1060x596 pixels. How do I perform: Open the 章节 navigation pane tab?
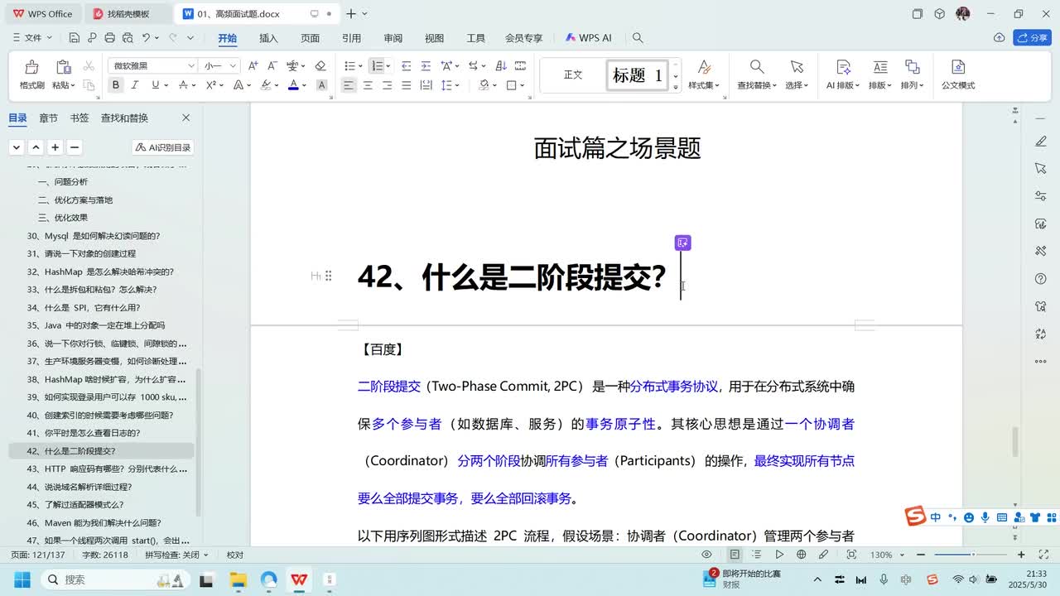pyautogui.click(x=48, y=118)
